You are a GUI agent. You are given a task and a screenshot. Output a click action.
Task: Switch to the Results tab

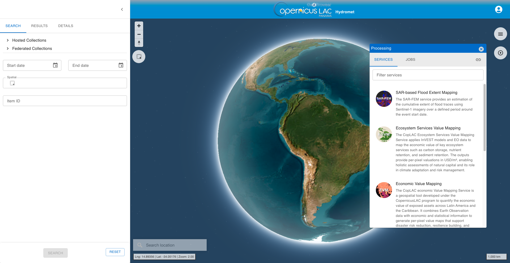pos(39,26)
